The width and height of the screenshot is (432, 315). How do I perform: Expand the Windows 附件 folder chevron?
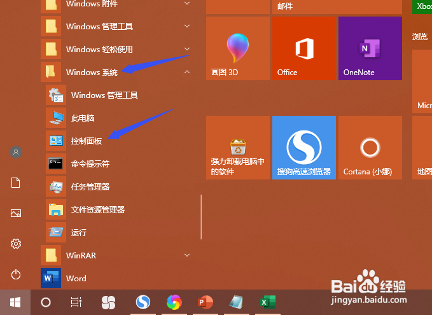click(187, 3)
